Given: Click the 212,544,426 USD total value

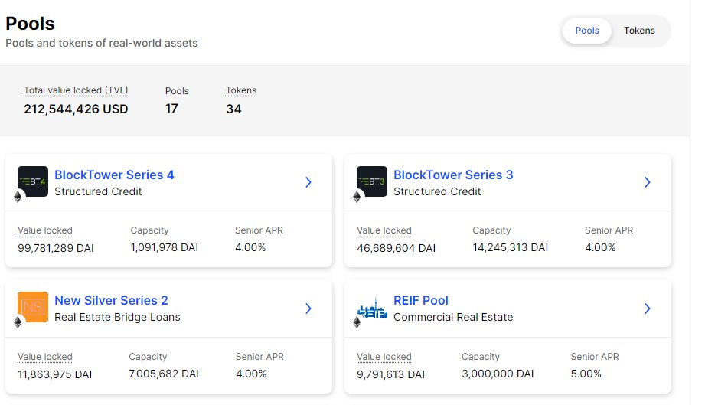Looking at the screenshot, I should (x=76, y=109).
